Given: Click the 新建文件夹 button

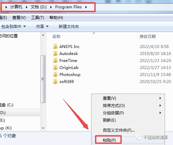Looking at the screenshot, I should [69, 27].
